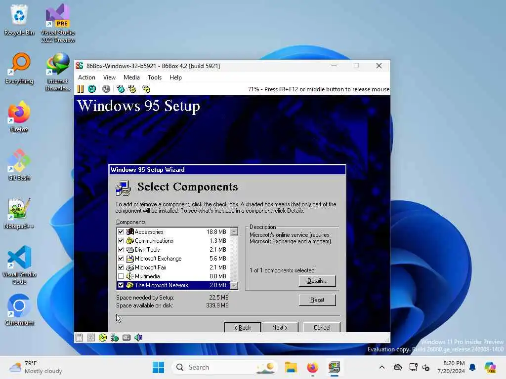Click the notification bell in tray
Screen dimensions: 506x379
(x=472, y=367)
